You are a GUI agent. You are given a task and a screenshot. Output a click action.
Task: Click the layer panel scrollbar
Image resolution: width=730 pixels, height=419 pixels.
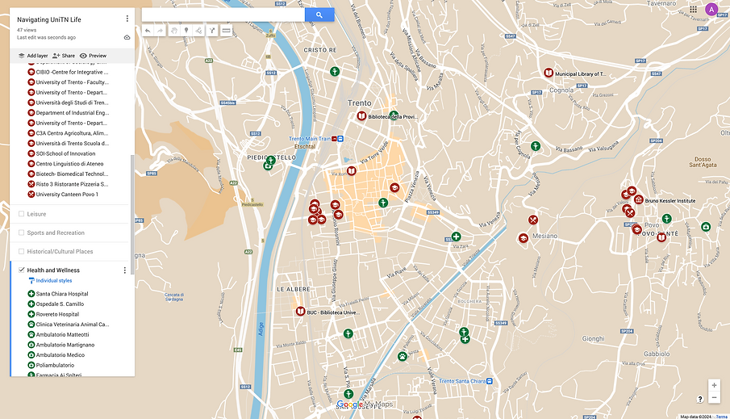pos(132,215)
